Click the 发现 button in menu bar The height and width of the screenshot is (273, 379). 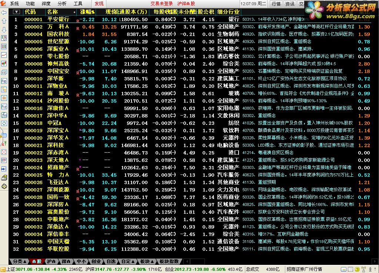click(x=99, y=4)
